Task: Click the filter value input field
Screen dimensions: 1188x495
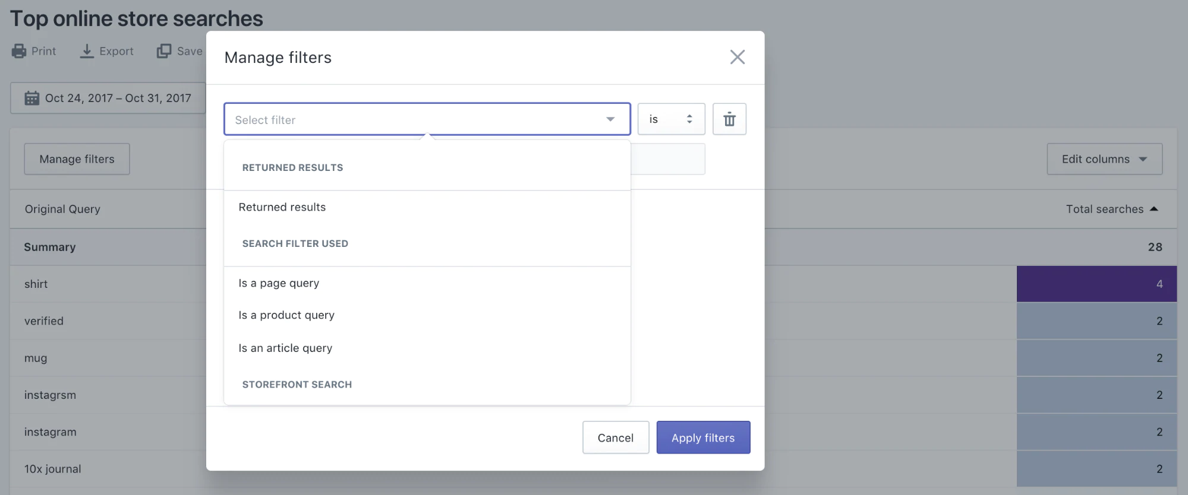Action: pos(668,159)
